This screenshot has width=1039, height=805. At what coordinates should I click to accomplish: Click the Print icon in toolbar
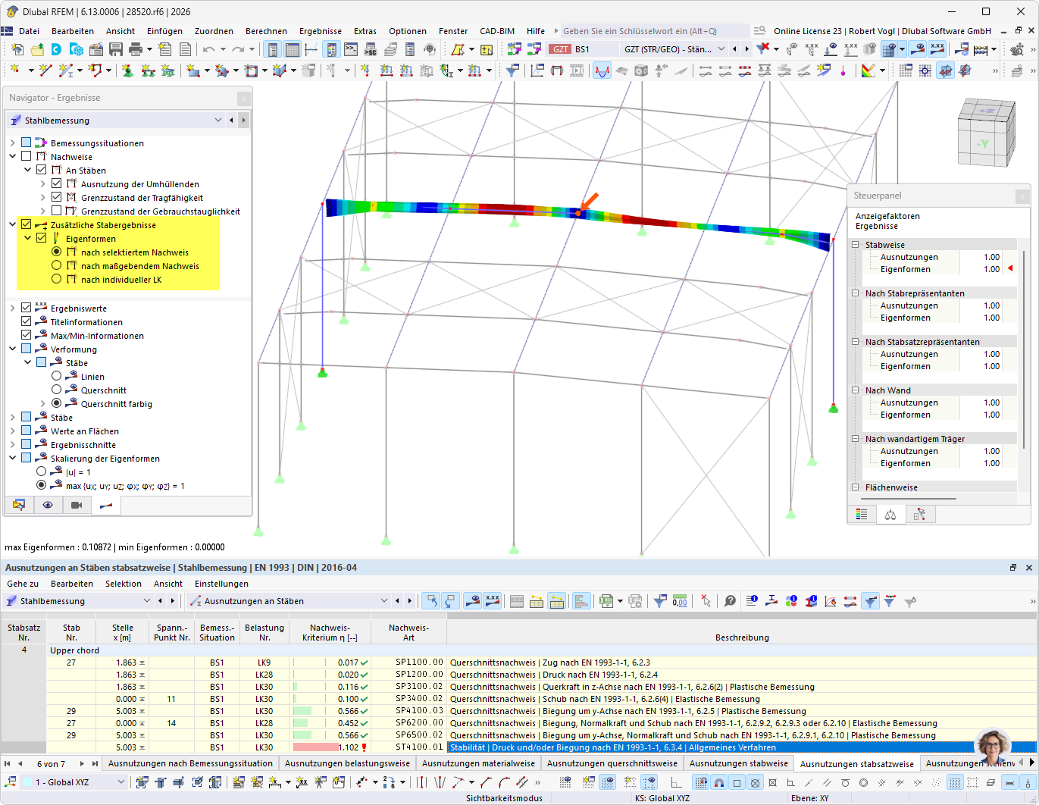(136, 49)
